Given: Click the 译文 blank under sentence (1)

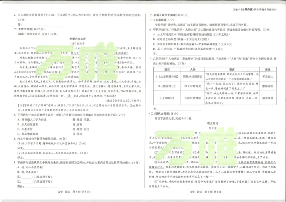Looking at the screenshot, I should 46,148.
